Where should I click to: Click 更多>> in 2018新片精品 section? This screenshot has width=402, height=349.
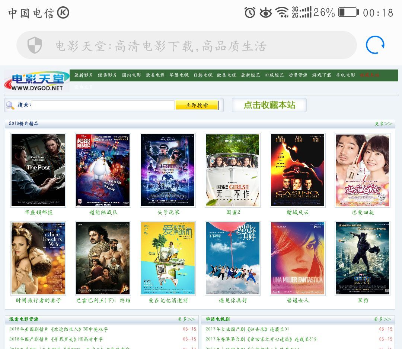[383, 124]
